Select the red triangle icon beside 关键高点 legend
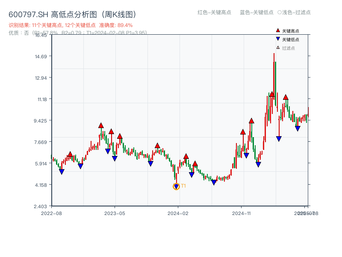The width and height of the screenshot is (342, 257). click(x=278, y=30)
